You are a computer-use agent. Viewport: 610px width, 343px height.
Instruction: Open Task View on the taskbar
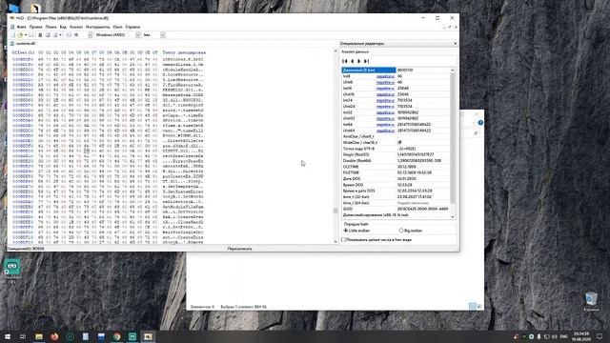[x=23, y=336]
